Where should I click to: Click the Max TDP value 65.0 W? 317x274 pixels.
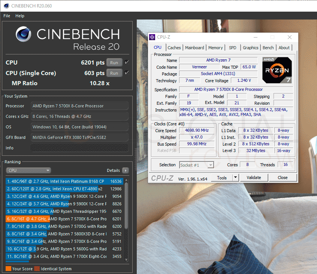click(249, 67)
